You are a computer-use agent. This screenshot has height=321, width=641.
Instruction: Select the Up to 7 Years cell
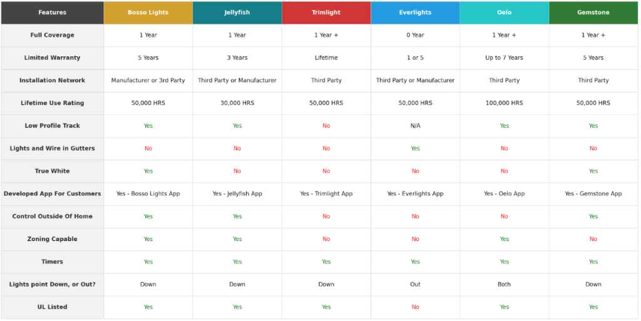pos(504,58)
